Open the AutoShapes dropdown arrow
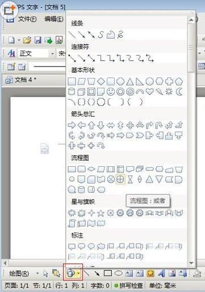 tap(78, 273)
